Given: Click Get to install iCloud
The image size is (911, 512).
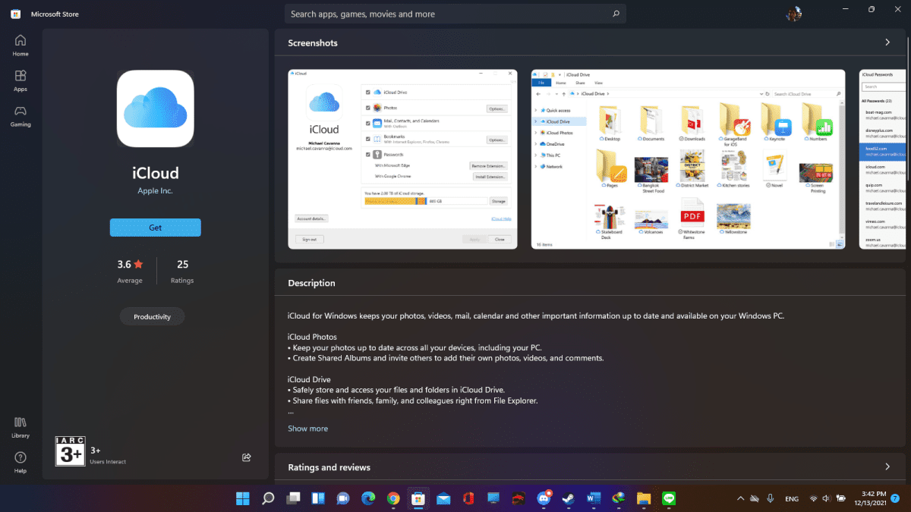Looking at the screenshot, I should [x=155, y=227].
